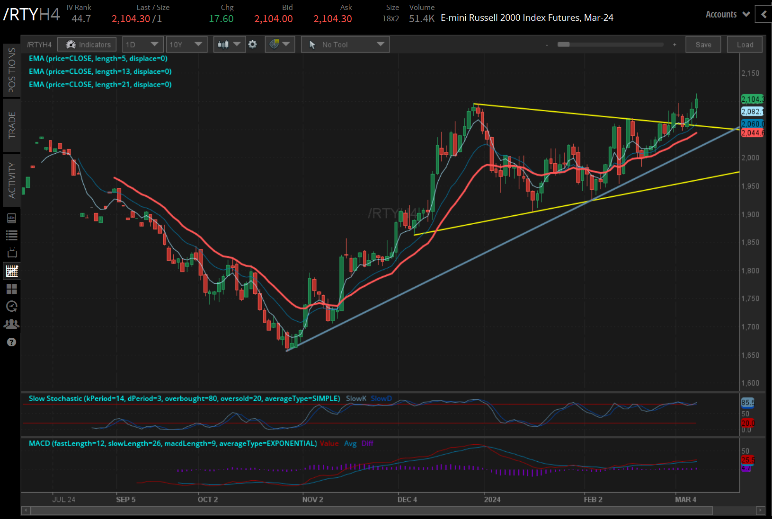Click the chart zoom slider handle
This screenshot has height=519, width=772.
pos(563,44)
